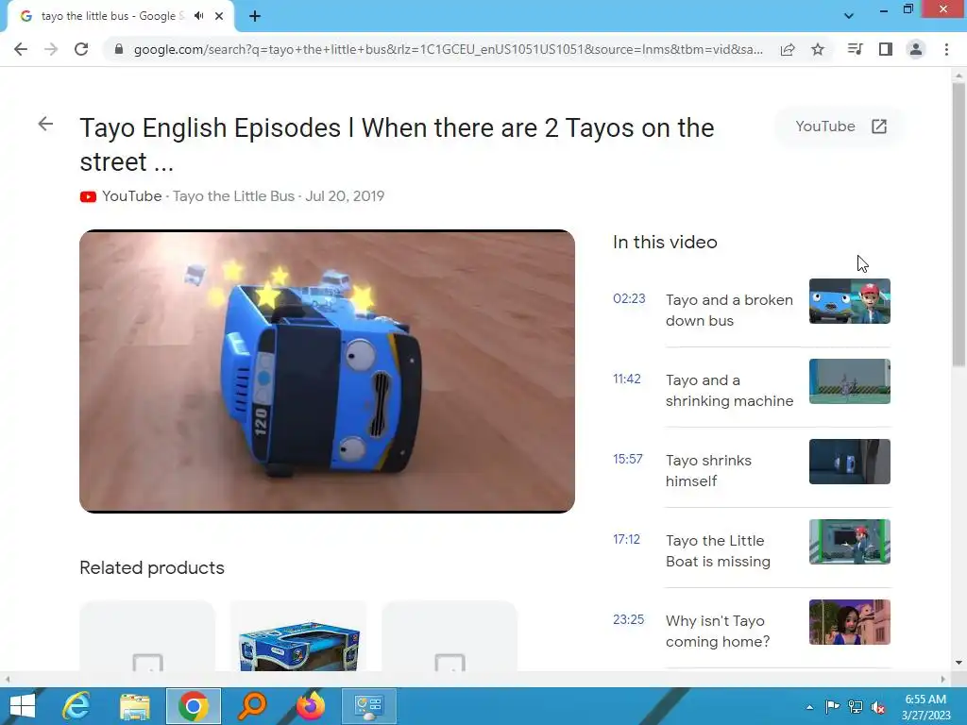The height and width of the screenshot is (725, 967).
Task: Share this page via address bar icon
Action: [788, 49]
